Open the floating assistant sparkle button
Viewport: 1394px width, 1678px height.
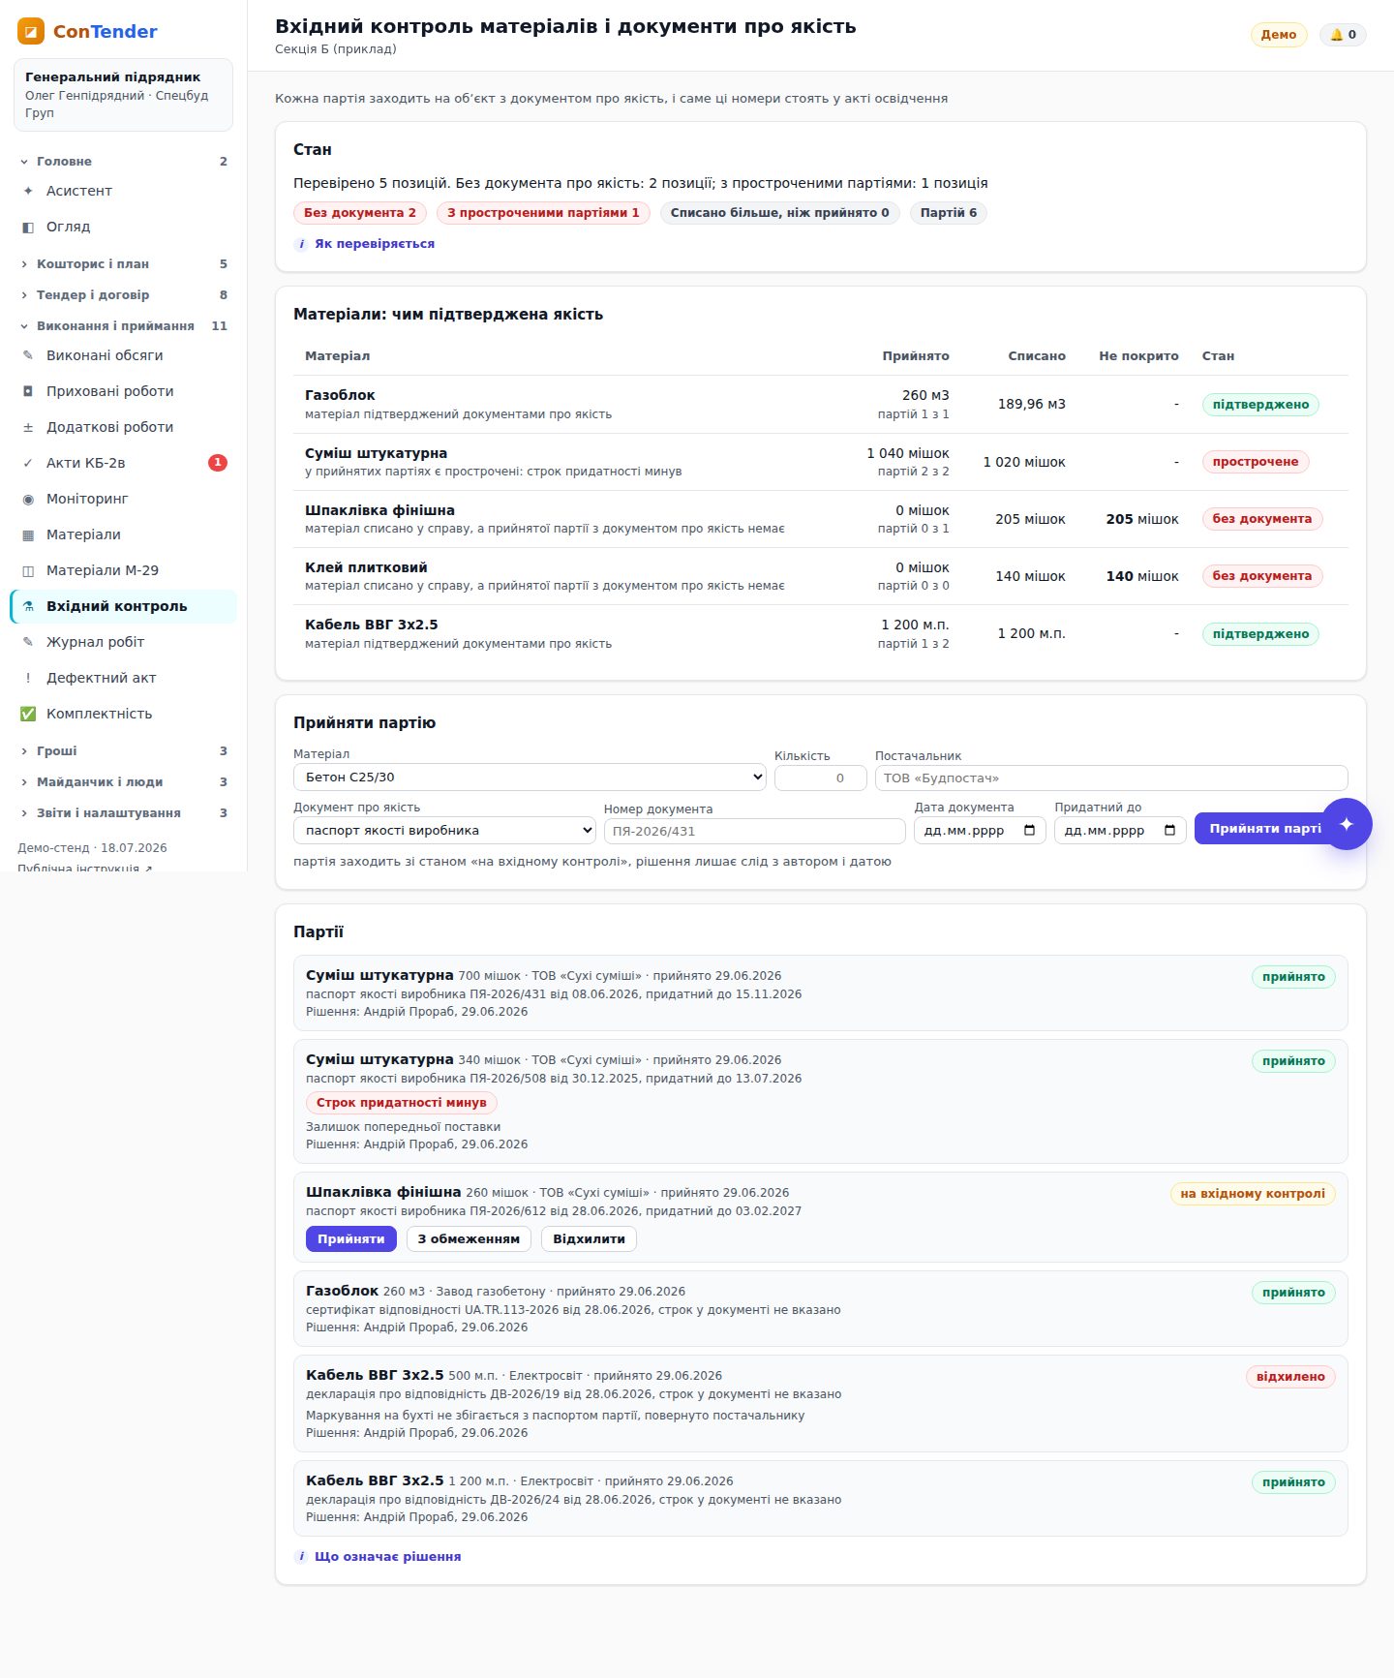click(1347, 824)
